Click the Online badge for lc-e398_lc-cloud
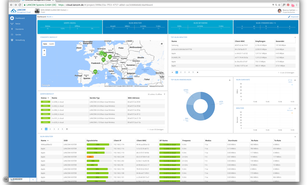Viewport: 308px width, 185px height. 45,102
